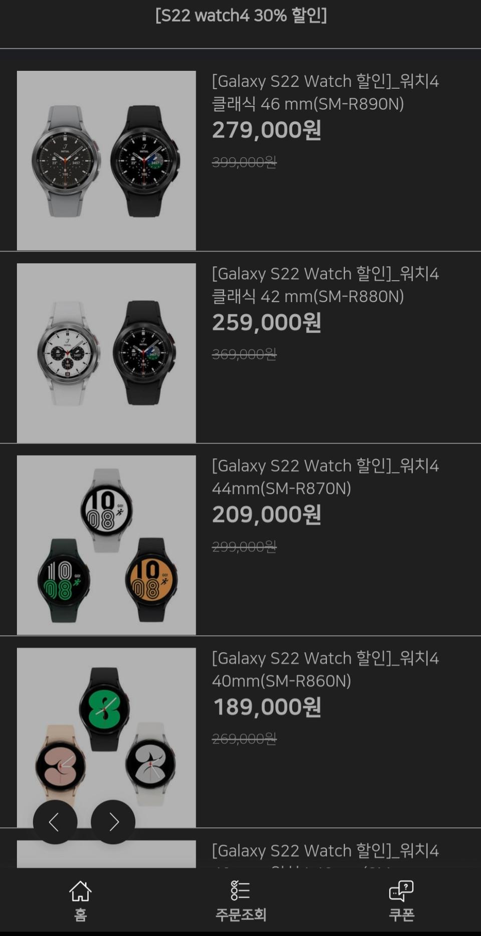Image resolution: width=481 pixels, height=936 pixels.
Task: Tap the 279,000원 price
Action: [267, 130]
